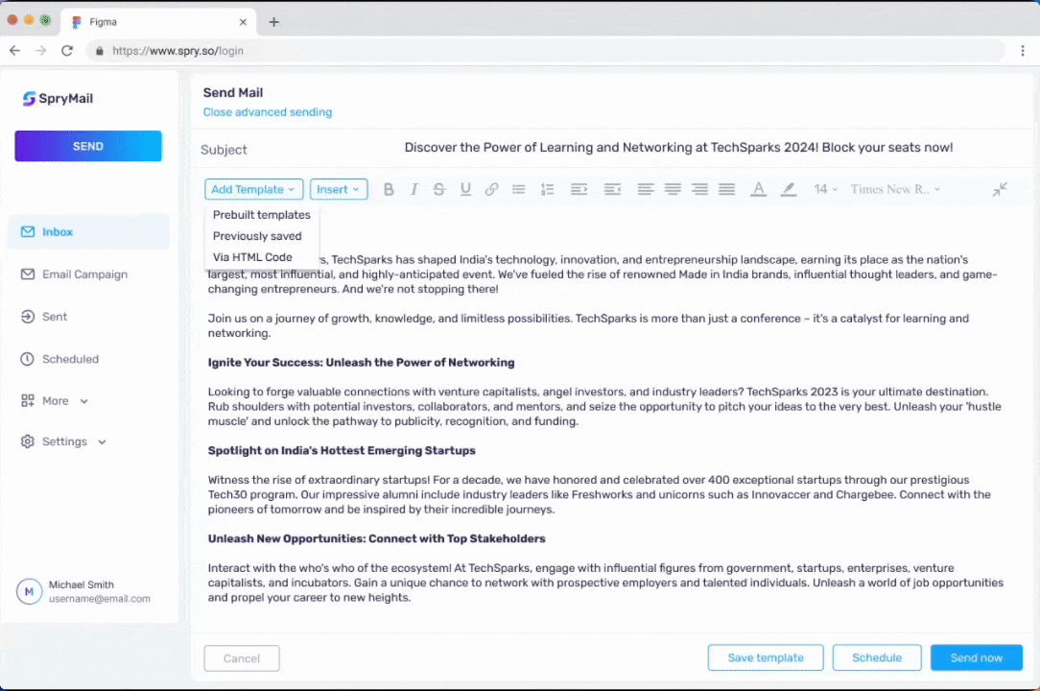Reload the current page

click(x=67, y=51)
